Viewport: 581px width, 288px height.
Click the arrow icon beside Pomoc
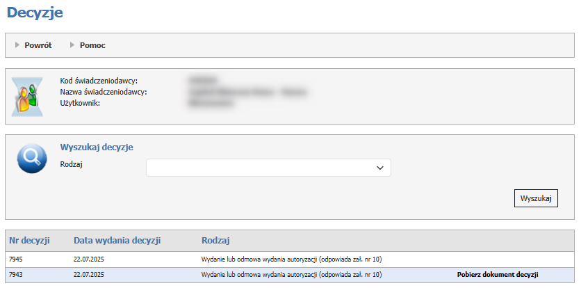[x=72, y=45]
